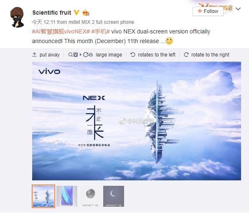Click the main vivo NEX poster image
Image resolution: width=249 pixels, height=213 pixels.
click(x=137, y=121)
